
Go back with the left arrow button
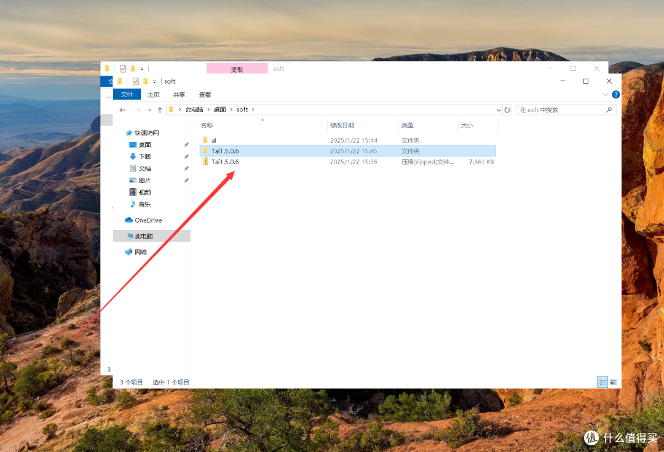click(122, 109)
